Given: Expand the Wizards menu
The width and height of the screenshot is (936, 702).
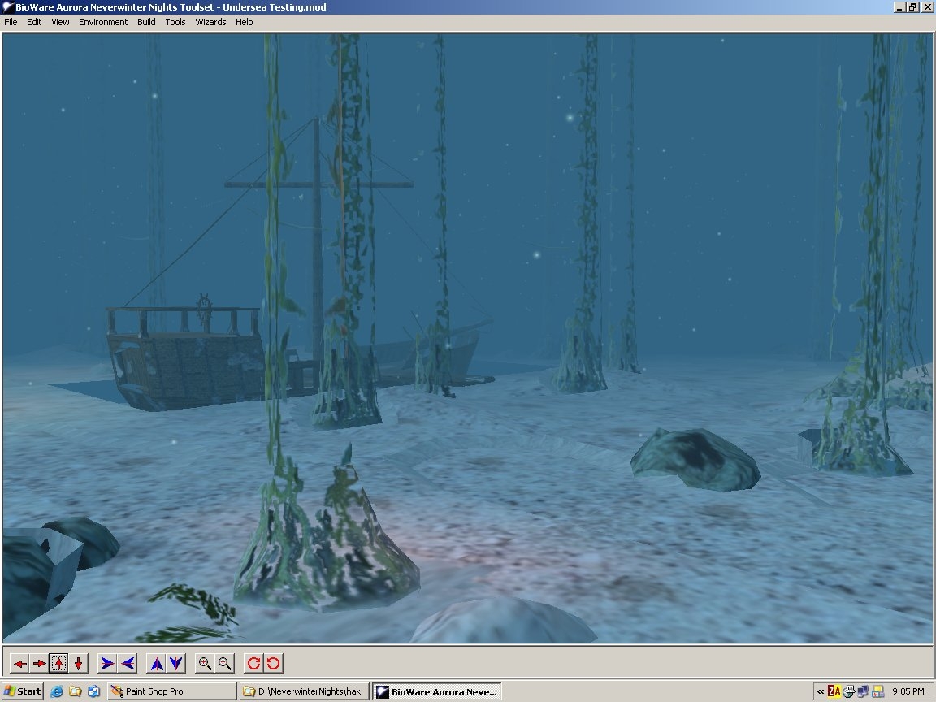Looking at the screenshot, I should 210,22.
